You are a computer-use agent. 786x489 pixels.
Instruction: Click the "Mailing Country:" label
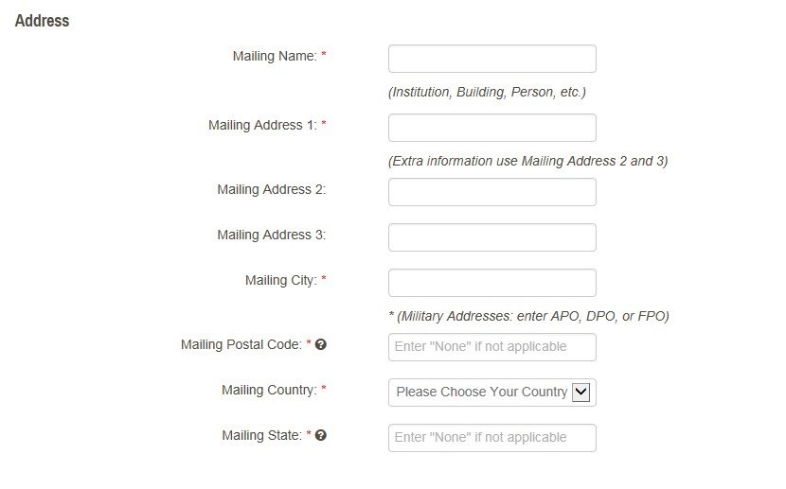269,390
